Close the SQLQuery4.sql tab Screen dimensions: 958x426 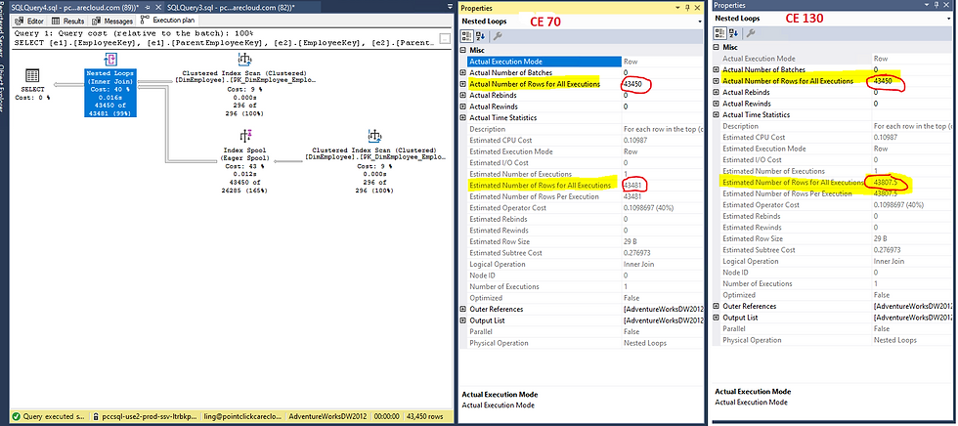(156, 5)
